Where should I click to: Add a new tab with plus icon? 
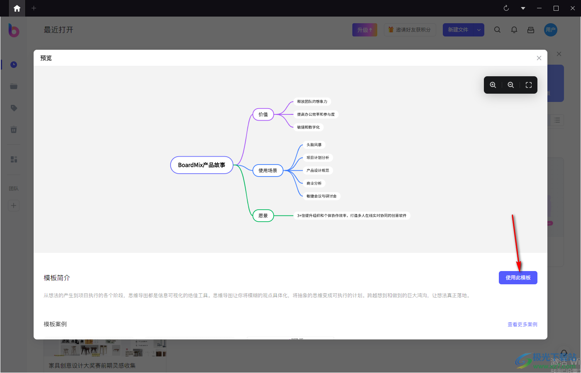pyautogui.click(x=34, y=8)
